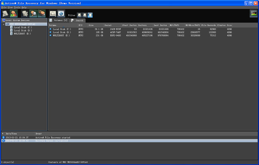The width and height of the screenshot is (259, 165).
Task: Click the Contents of WDC status bar text
Action: coord(68,162)
